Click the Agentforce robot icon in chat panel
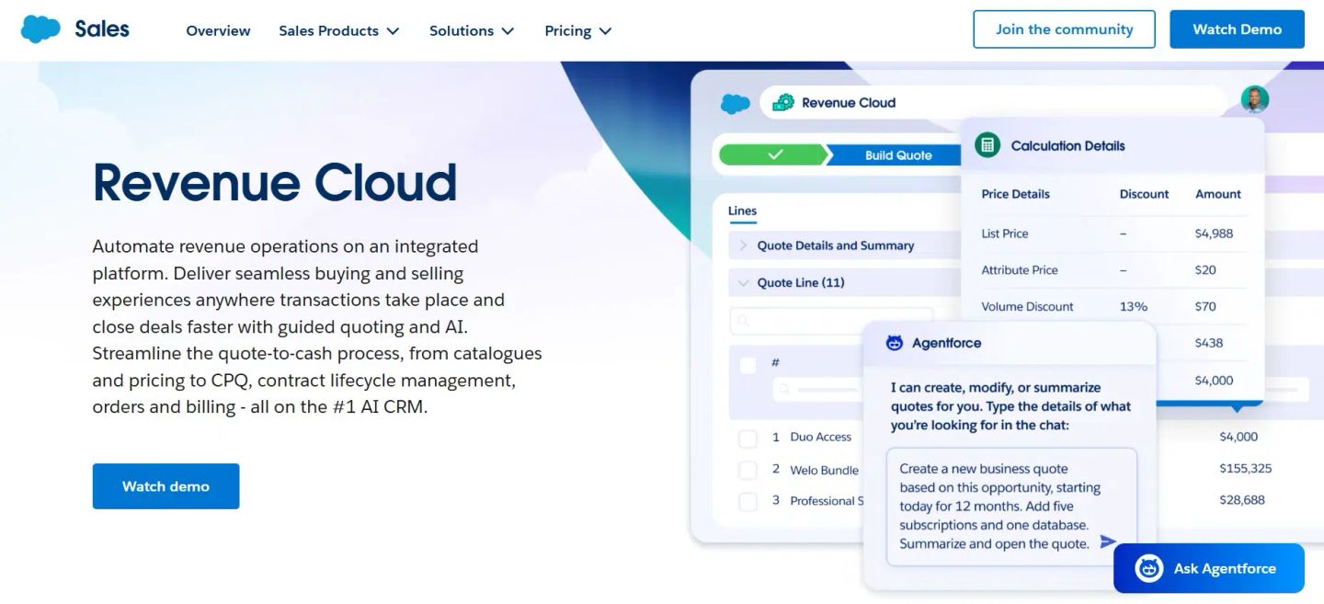 point(895,343)
